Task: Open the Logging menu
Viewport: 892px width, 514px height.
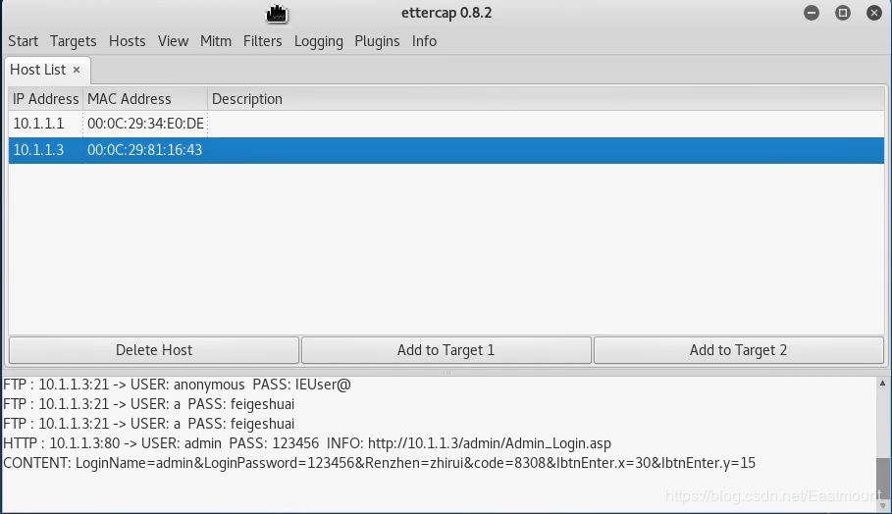Action: [319, 41]
